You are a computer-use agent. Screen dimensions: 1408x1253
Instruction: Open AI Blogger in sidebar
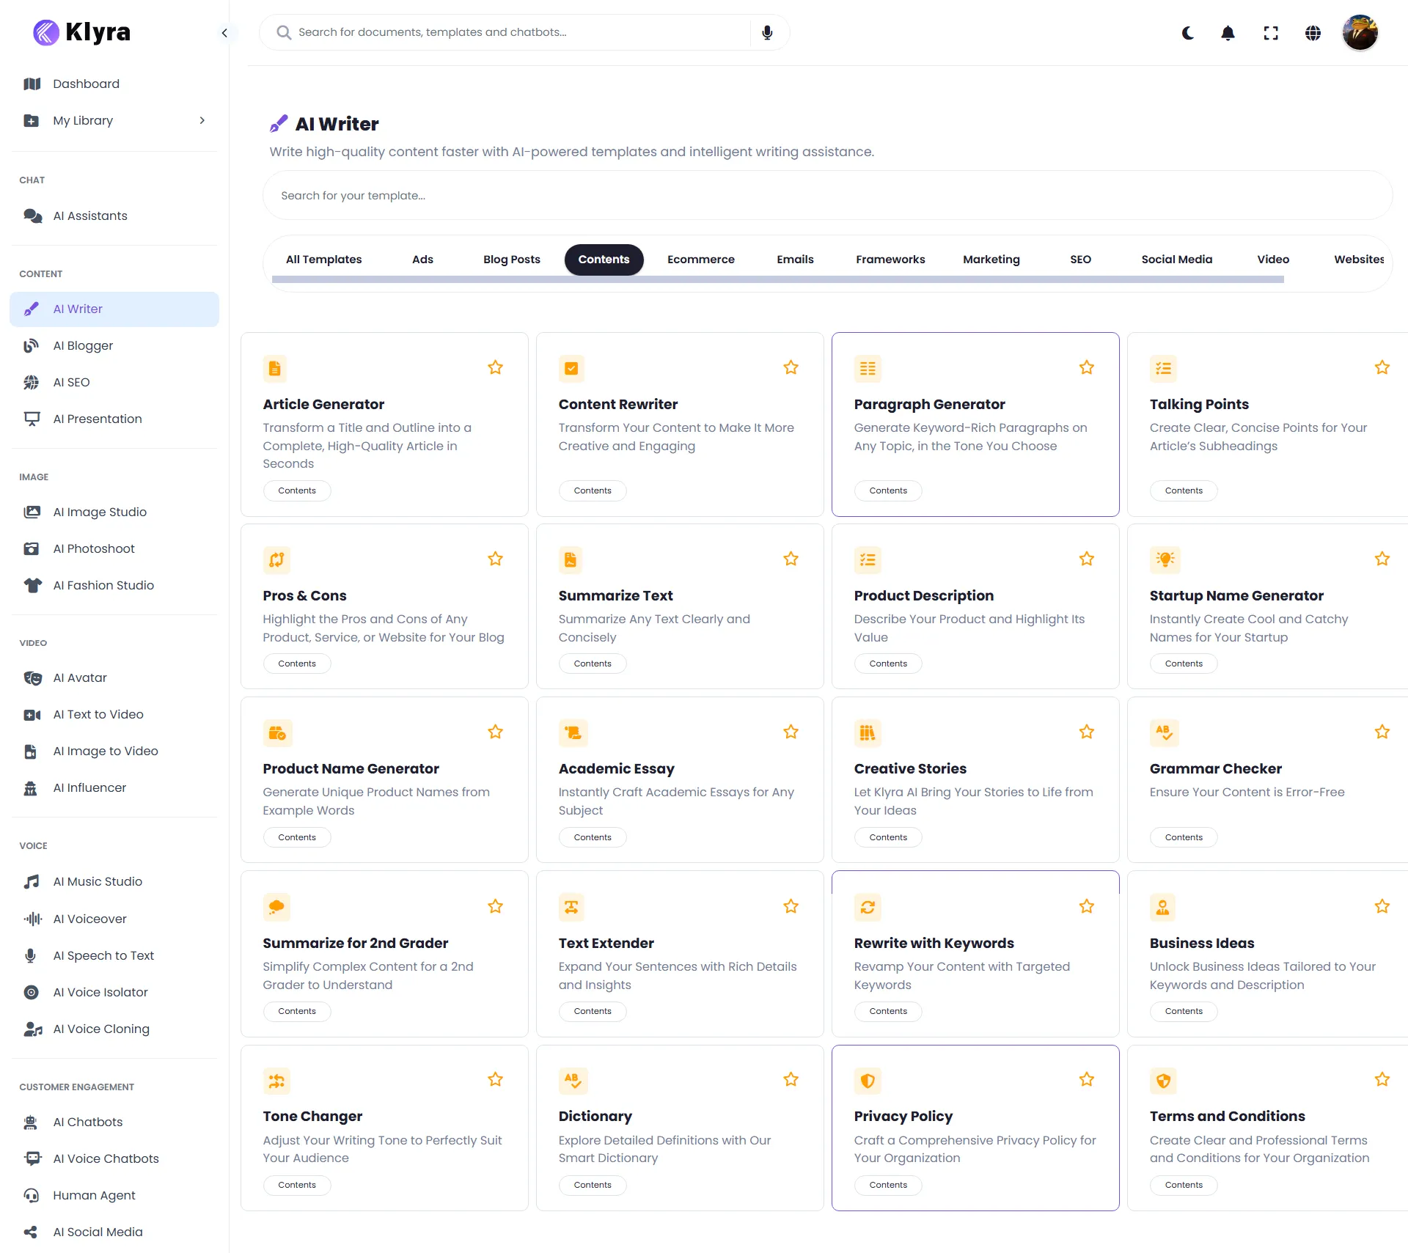(114, 345)
